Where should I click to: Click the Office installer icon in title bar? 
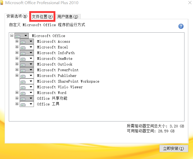pos(2,3)
